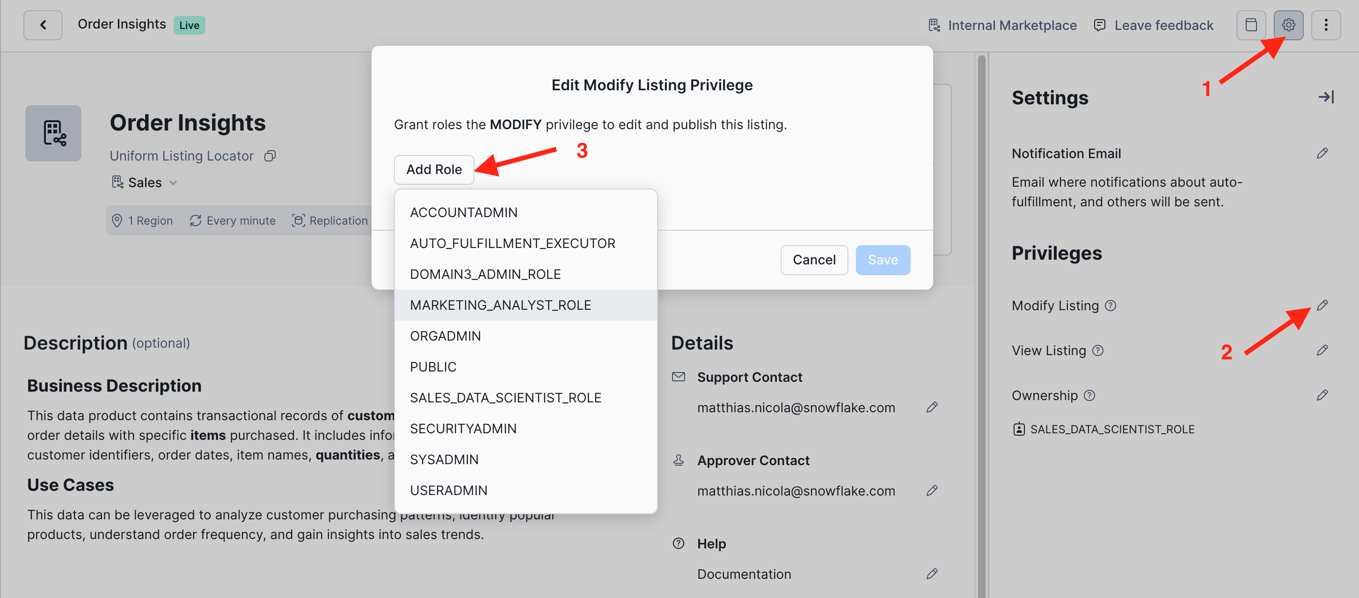Open the Add Role dropdown
1359x598 pixels.
coord(434,169)
